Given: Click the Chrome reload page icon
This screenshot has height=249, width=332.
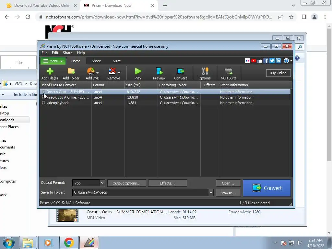Looking at the screenshot, I should [x=28, y=17].
